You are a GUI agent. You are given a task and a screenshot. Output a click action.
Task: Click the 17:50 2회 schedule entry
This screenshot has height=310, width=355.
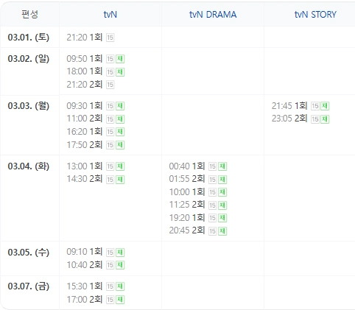point(84,144)
